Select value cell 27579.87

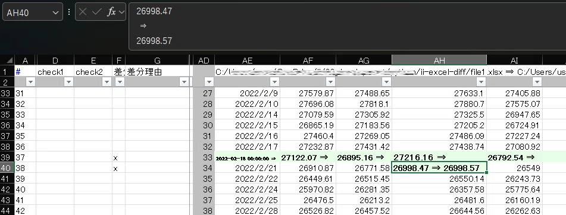[308, 93]
